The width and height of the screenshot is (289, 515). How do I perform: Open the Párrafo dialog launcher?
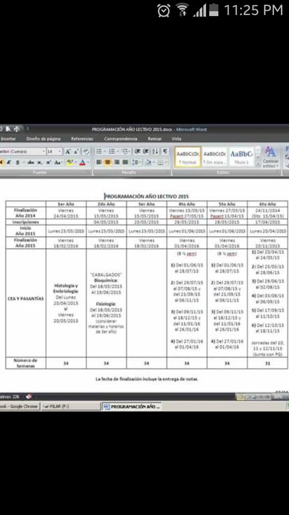(168, 172)
